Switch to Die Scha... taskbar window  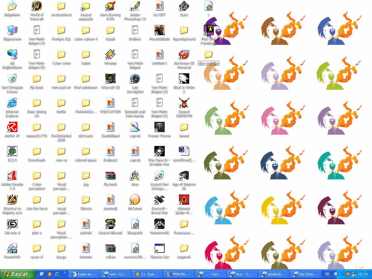pos(305,274)
